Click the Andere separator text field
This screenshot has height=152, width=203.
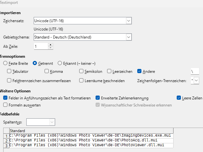click(x=195, y=71)
